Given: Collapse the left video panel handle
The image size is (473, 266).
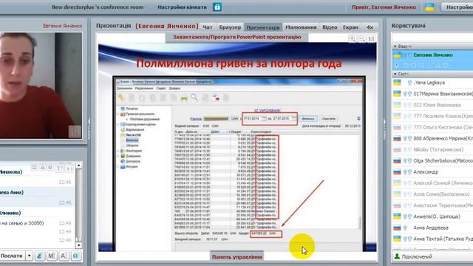Looking at the screenshot, I should coord(89,129).
